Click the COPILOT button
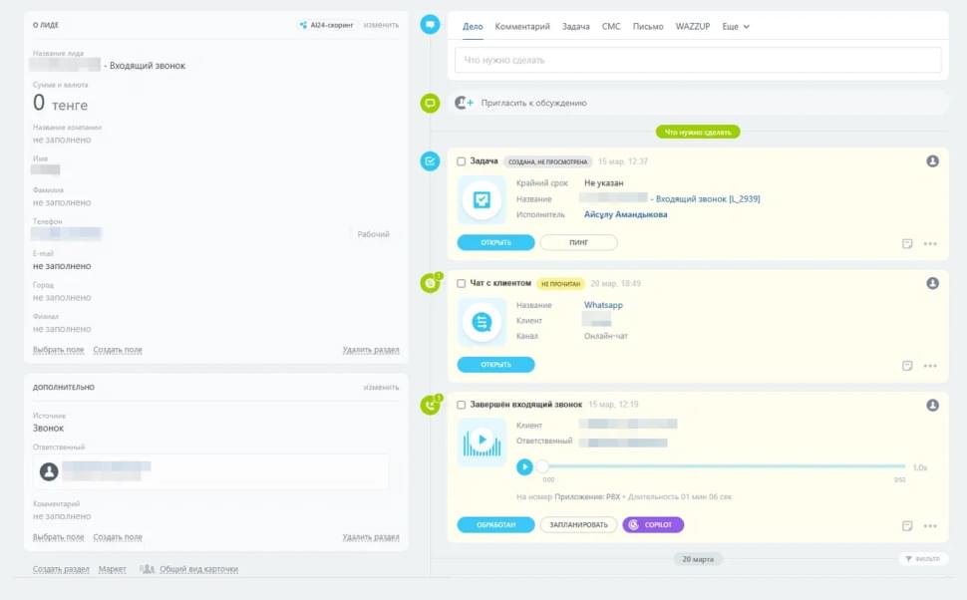 pyautogui.click(x=653, y=525)
